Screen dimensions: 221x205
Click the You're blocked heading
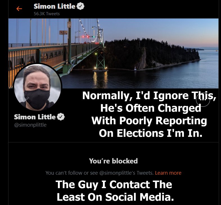(x=113, y=161)
